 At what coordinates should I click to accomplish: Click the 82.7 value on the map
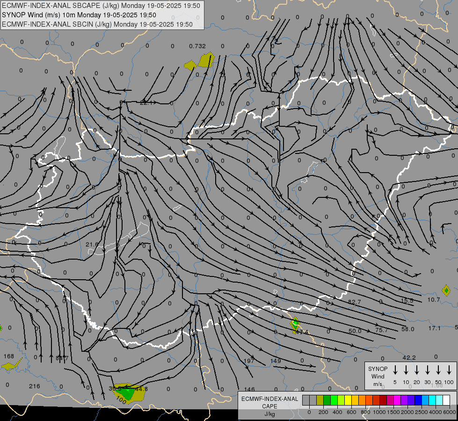(355, 302)
